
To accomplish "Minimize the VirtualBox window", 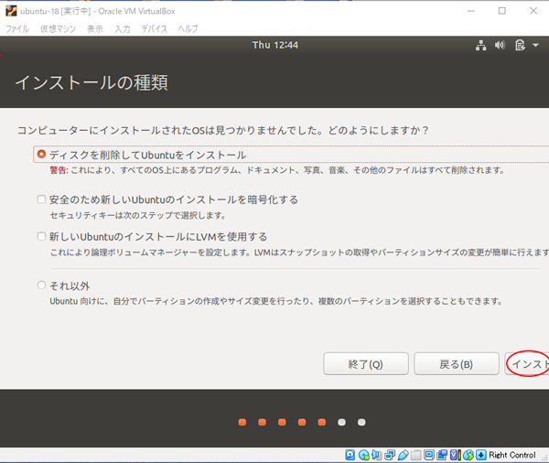I will [x=471, y=11].
